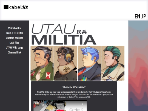
Task: Open the Custom reclists link
Action: pos(14,38)
